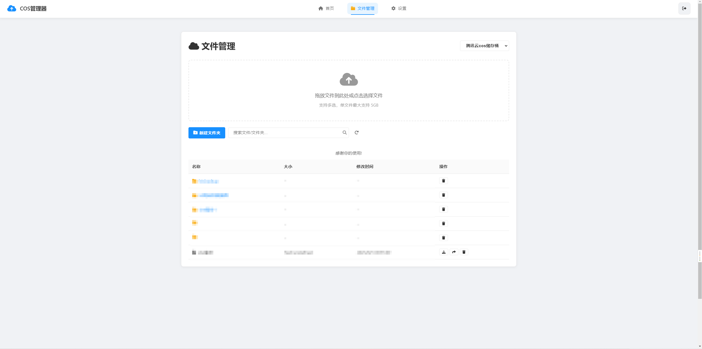
Task: Download the file in last row
Action: [443, 252]
